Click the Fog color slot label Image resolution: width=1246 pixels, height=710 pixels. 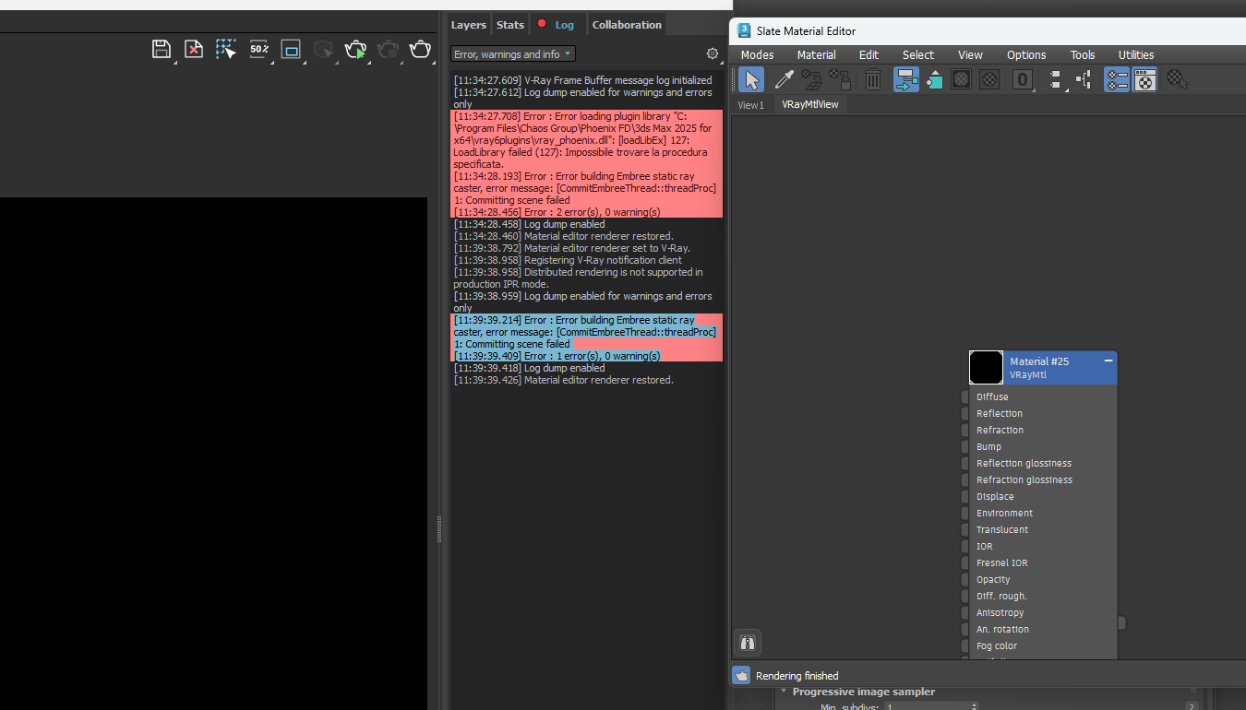tap(997, 646)
